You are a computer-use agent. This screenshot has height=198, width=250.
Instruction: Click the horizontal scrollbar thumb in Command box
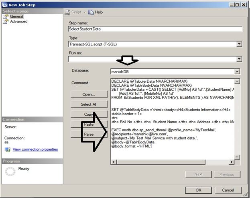pyautogui.click(x=161, y=162)
